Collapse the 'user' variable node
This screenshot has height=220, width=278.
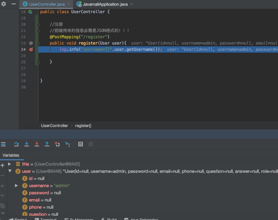click(x=10, y=171)
